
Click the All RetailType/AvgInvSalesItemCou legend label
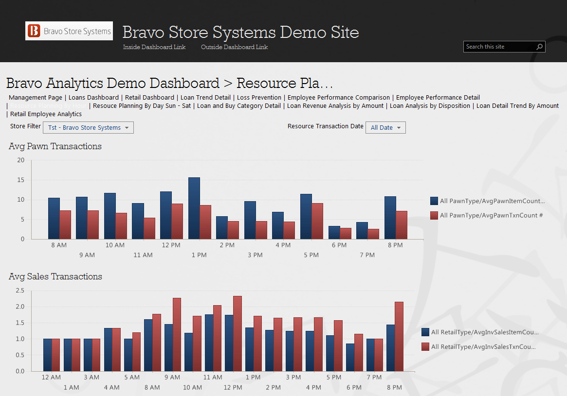tap(485, 332)
